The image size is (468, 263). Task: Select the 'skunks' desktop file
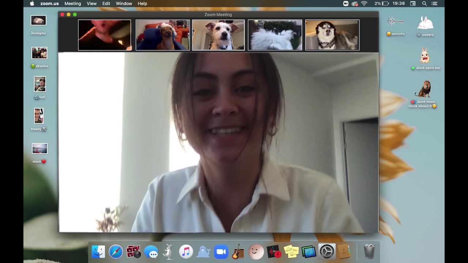pyautogui.click(x=39, y=54)
